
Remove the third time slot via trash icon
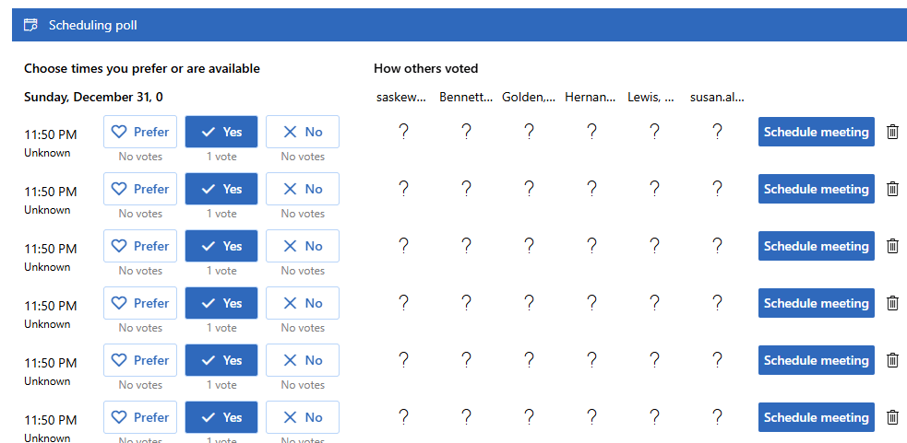point(892,246)
